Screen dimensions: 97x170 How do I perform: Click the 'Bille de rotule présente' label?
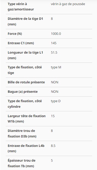tap(26, 82)
